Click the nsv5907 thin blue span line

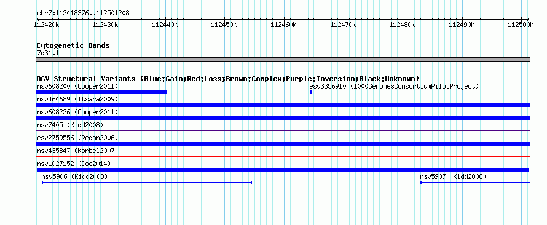coord(475,183)
